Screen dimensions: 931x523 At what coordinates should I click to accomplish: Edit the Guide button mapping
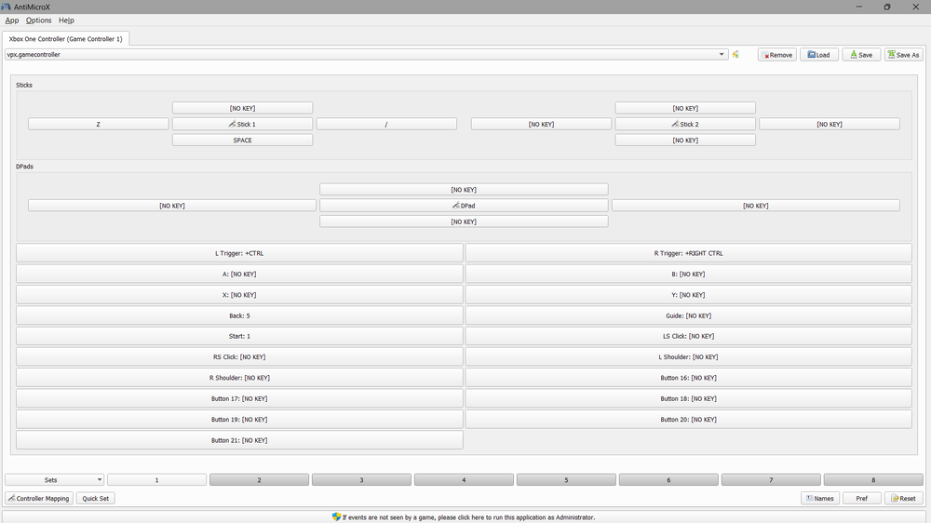point(688,315)
